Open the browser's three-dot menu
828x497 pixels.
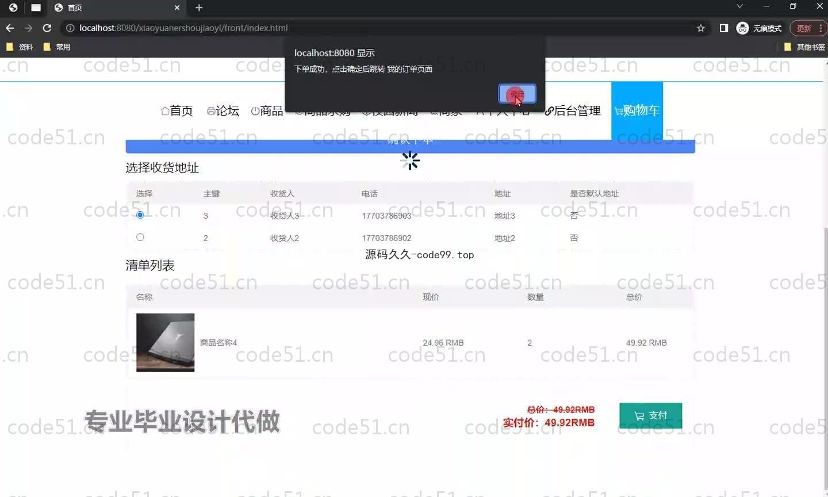point(821,28)
